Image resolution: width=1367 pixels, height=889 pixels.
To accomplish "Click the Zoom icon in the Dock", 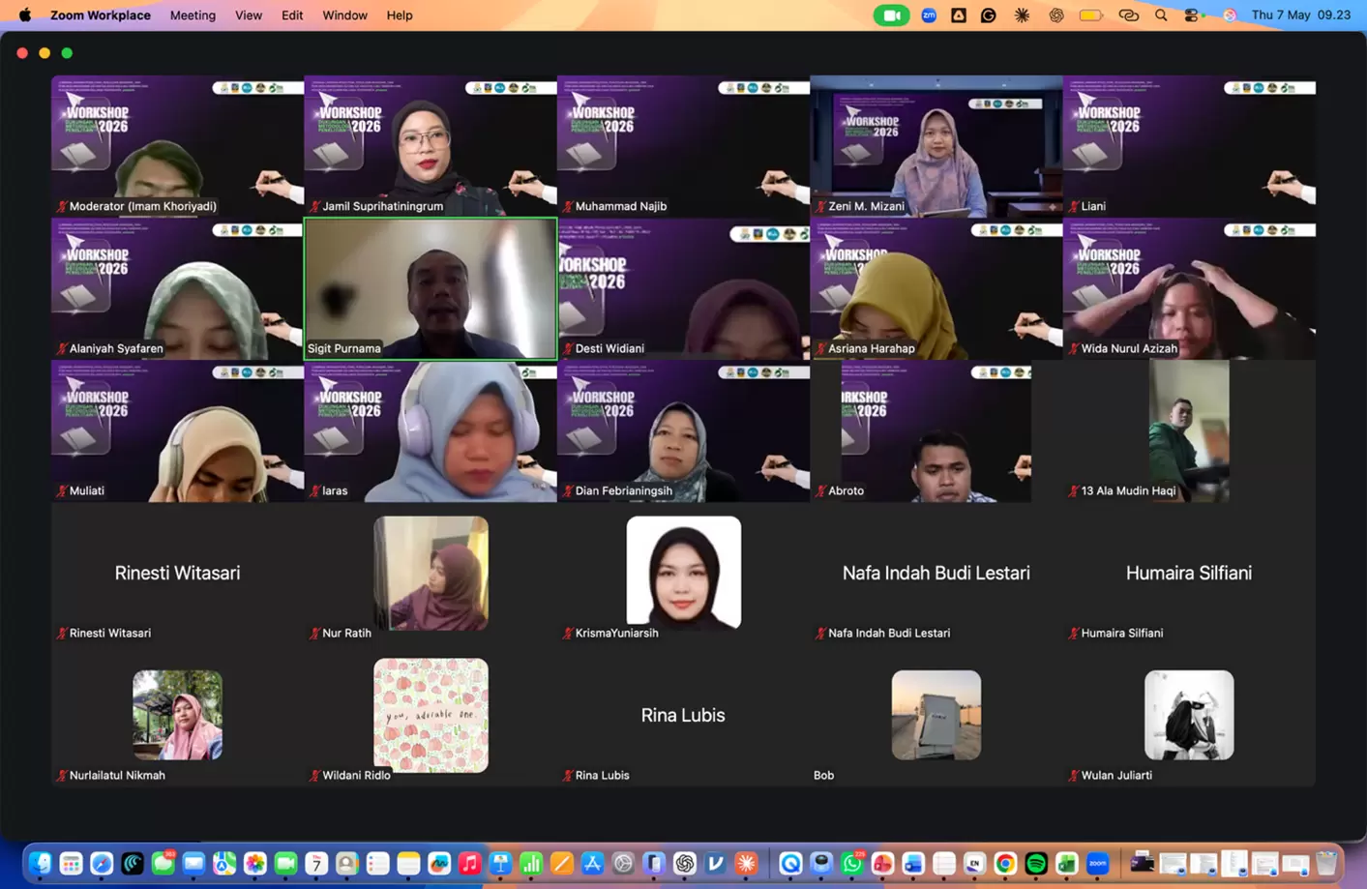I will [x=1098, y=863].
